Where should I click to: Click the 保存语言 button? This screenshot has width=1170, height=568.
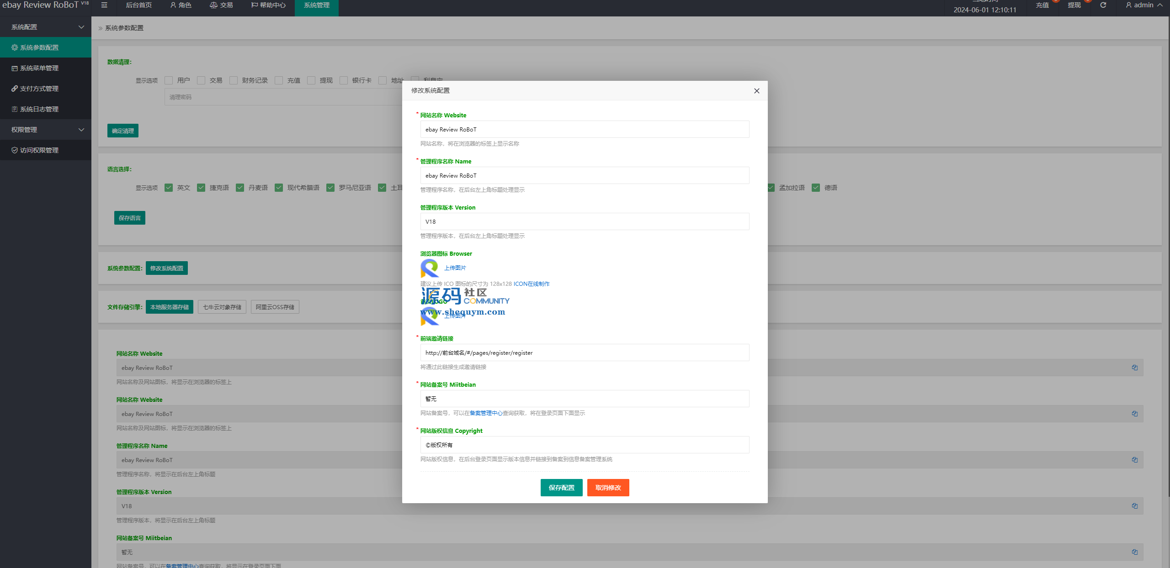point(130,218)
